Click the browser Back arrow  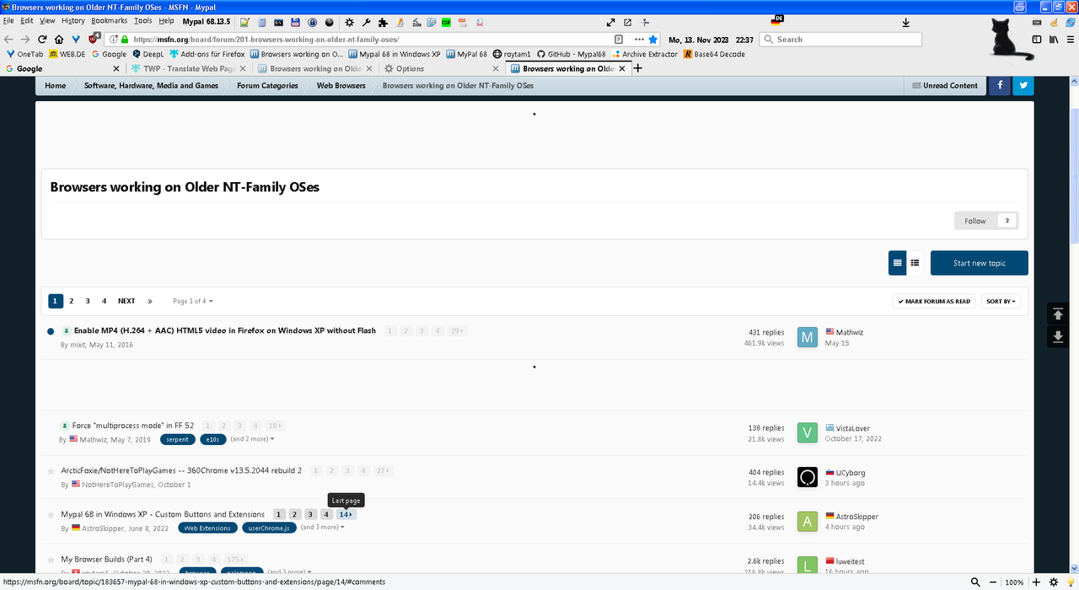click(x=8, y=39)
